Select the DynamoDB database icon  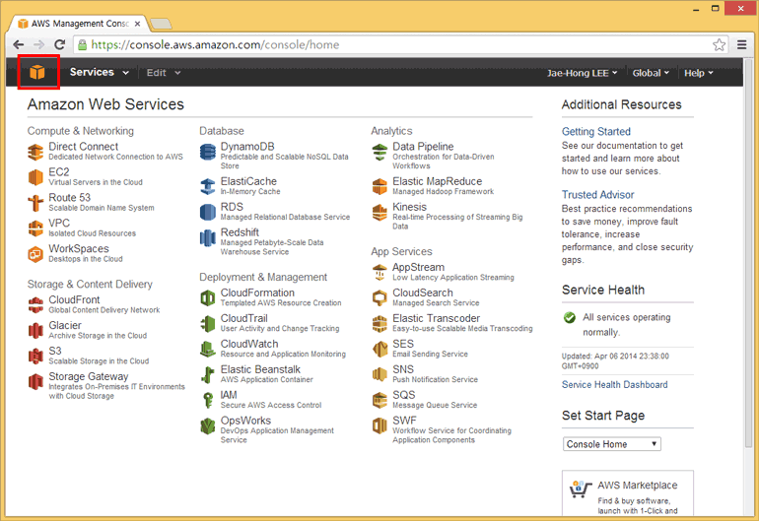[208, 152]
